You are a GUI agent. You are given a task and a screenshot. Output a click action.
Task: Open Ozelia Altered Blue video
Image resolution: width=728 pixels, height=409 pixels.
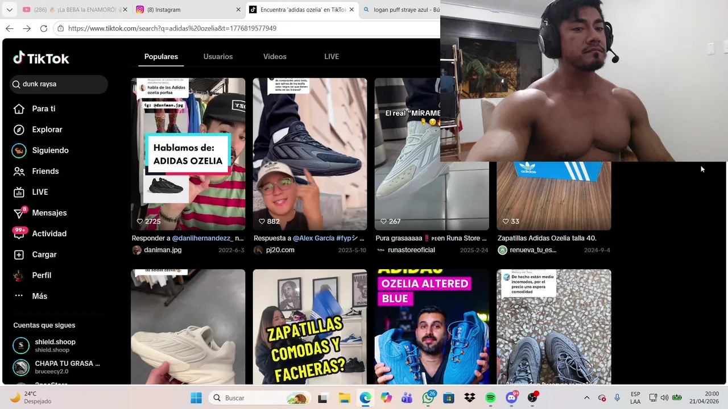tap(432, 327)
